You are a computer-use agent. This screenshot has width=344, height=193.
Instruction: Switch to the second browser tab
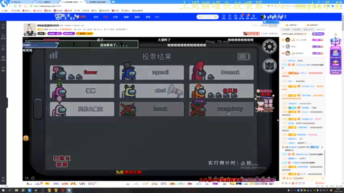[47, 2]
